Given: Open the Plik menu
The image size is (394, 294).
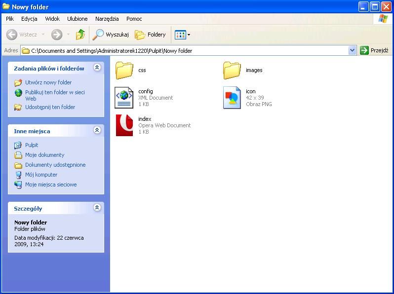Looking at the screenshot, I should tap(10, 19).
